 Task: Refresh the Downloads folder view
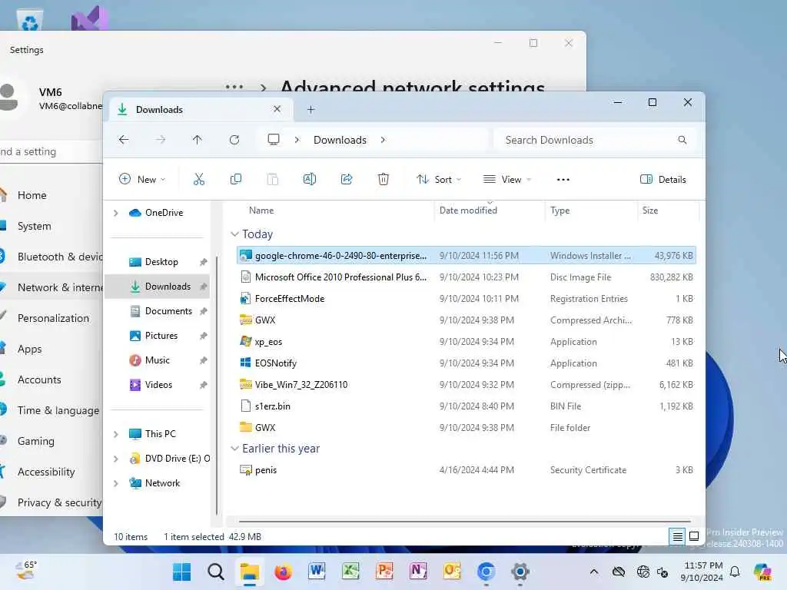pos(234,140)
